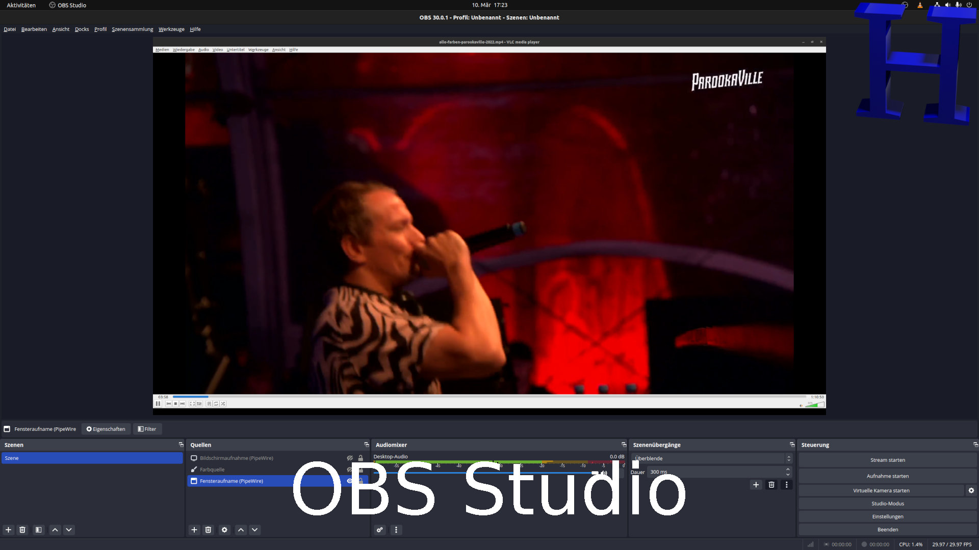Hide the Fensteraufname (PipeWire) source
Viewport: 979px width, 550px height.
(350, 481)
